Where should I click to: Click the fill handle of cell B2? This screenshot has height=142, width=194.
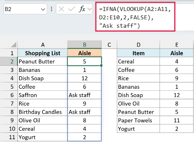click(x=101, y=65)
